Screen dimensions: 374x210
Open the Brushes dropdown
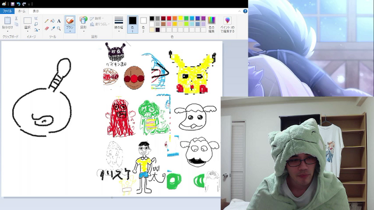click(x=69, y=24)
